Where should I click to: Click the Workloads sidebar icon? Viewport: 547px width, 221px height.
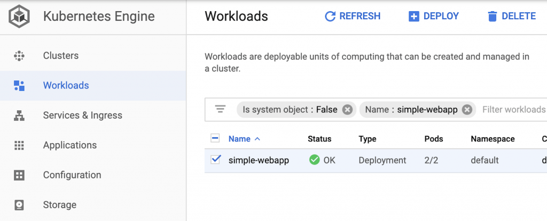[x=19, y=86]
